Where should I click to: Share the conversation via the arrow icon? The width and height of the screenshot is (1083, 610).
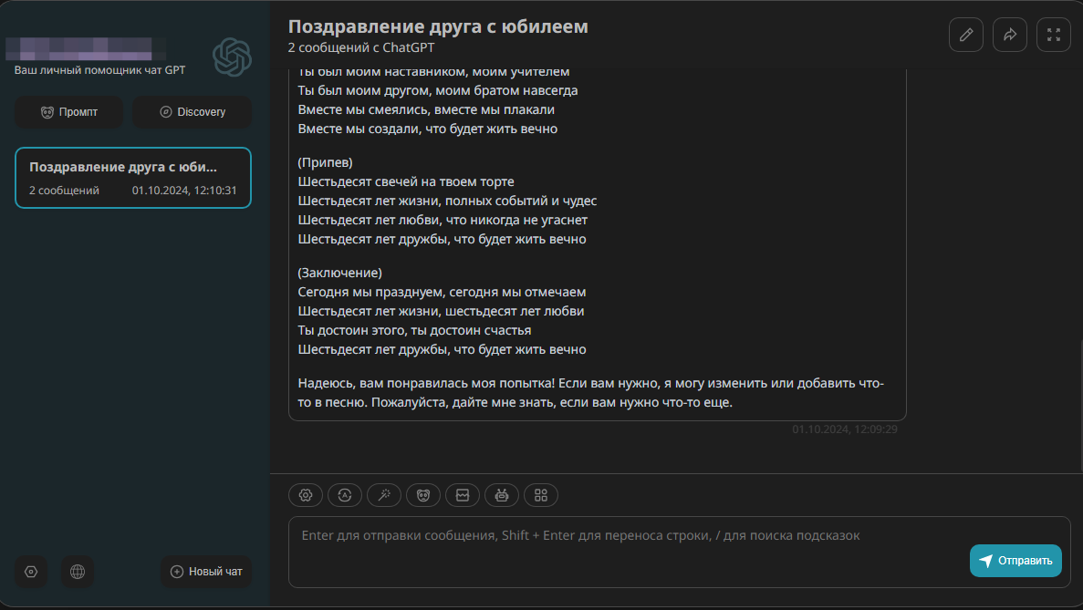[x=1010, y=34]
